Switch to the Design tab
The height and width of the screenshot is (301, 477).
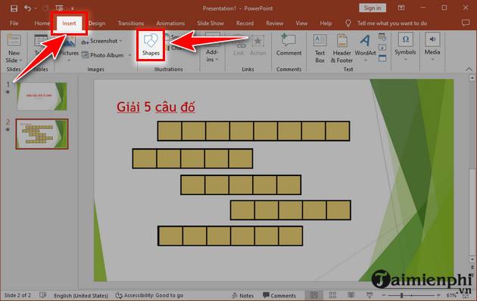click(97, 23)
